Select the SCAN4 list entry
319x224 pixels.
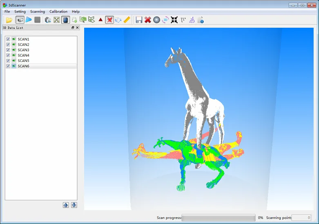point(23,55)
